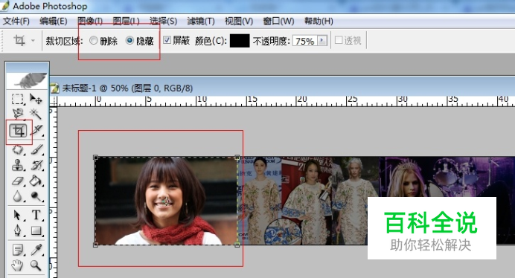Image resolution: width=515 pixels, height=278 pixels.
Task: Open the 帮助(H) menu
Action: [x=319, y=22]
